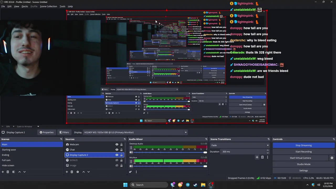Undock the Scene Transitions panel
Image resolution: width=336 pixels, height=189 pixels.
click(x=269, y=139)
